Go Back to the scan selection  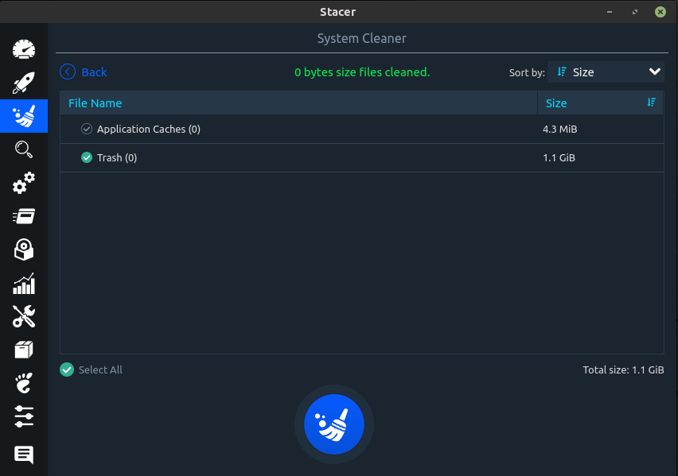(84, 72)
